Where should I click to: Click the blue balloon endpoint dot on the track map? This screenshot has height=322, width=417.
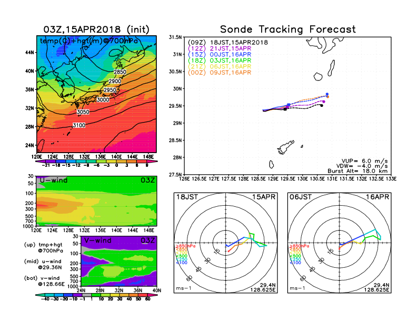coord(327,94)
